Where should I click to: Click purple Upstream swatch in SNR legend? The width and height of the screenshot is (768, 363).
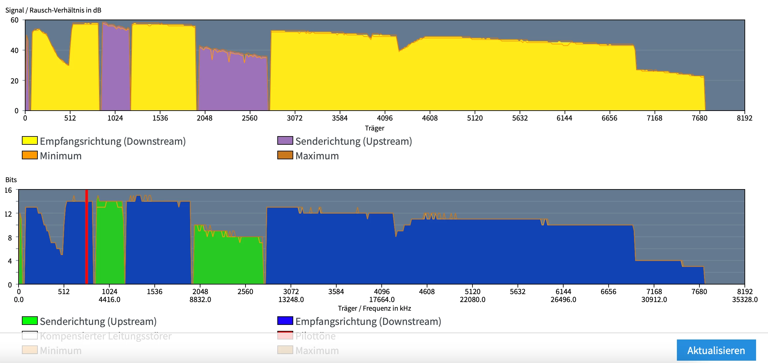285,140
